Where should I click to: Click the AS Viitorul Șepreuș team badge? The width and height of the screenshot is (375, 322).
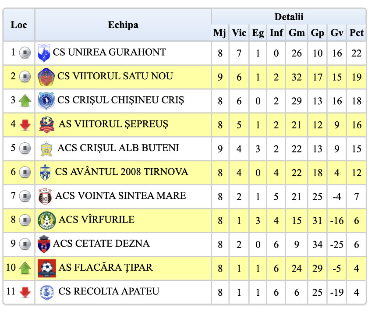pyautogui.click(x=46, y=124)
